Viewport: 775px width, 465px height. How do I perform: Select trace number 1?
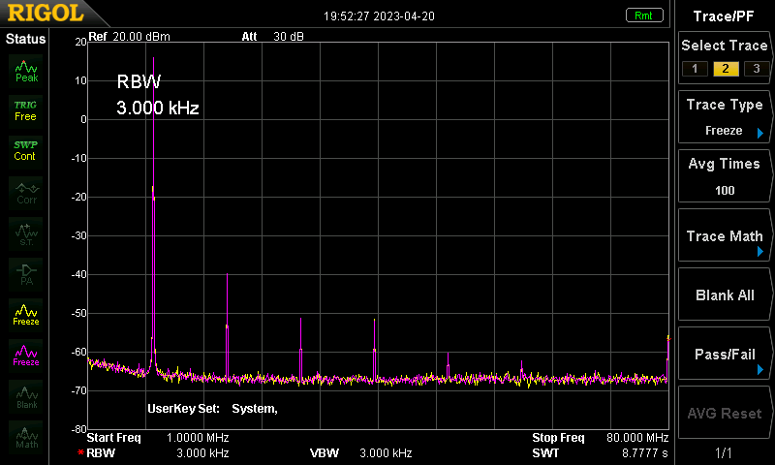695,69
